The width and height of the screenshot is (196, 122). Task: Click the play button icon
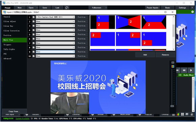click(x=191, y=70)
